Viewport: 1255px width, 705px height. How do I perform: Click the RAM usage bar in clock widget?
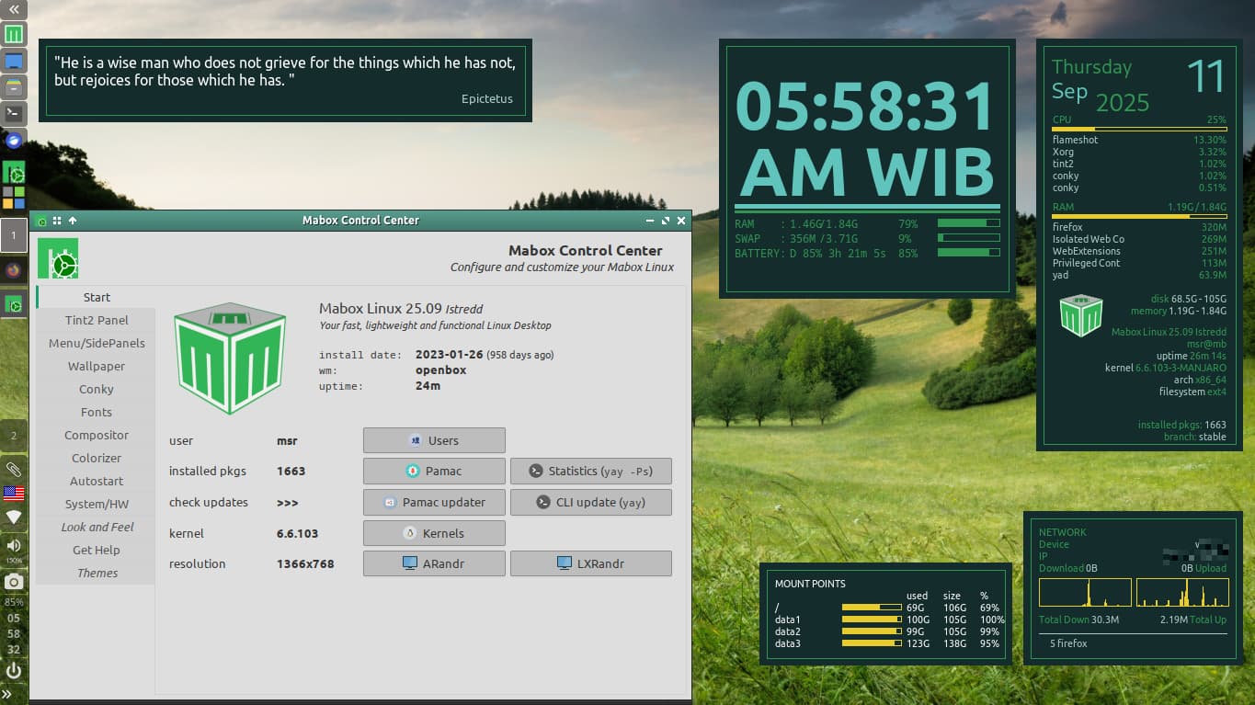(968, 223)
